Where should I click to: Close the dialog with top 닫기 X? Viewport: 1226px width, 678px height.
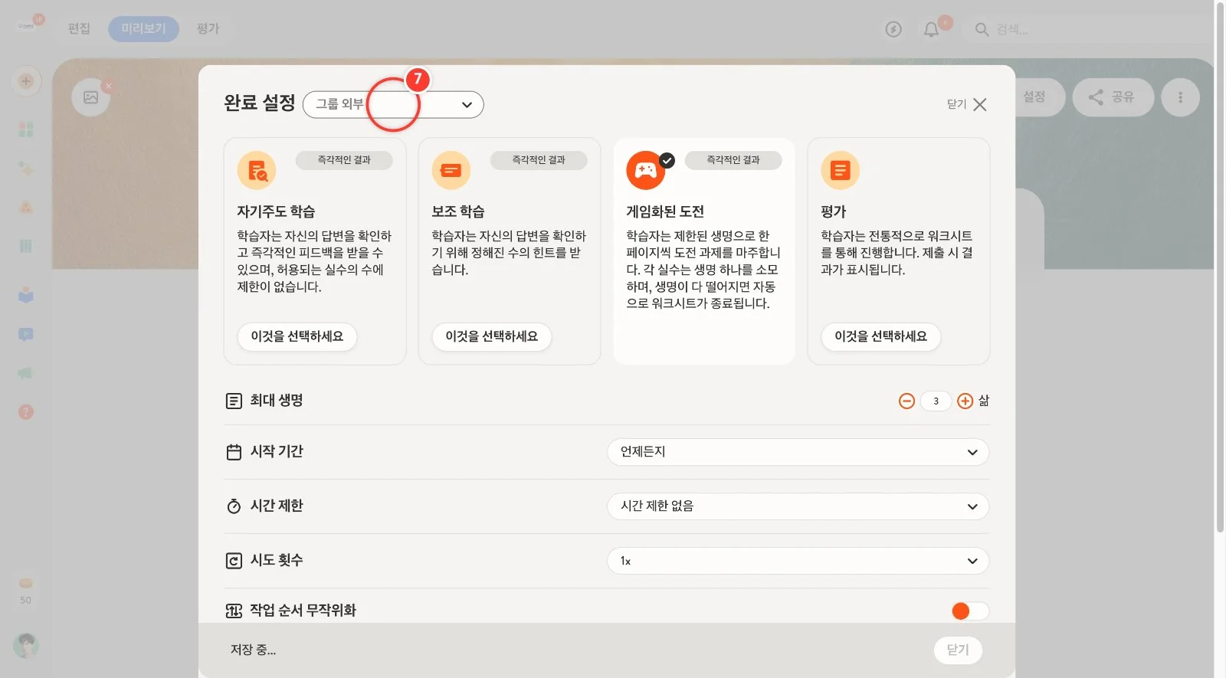(967, 104)
